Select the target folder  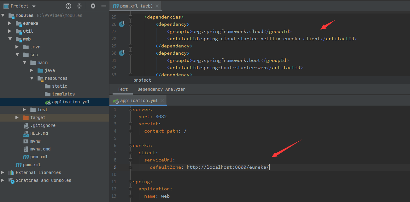coord(38,117)
